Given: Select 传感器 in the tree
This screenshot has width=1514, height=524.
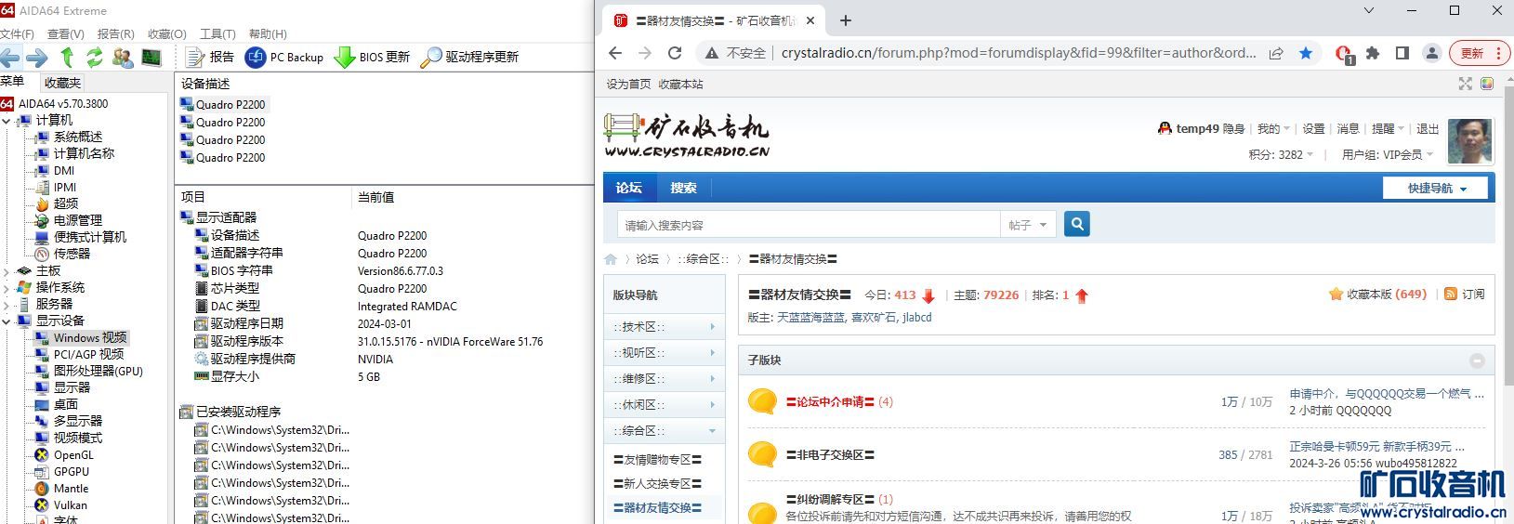Looking at the screenshot, I should tap(72, 254).
